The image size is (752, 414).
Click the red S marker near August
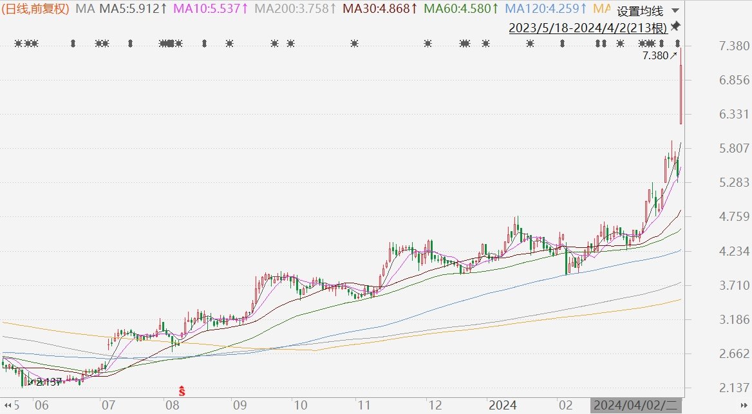pos(182,390)
